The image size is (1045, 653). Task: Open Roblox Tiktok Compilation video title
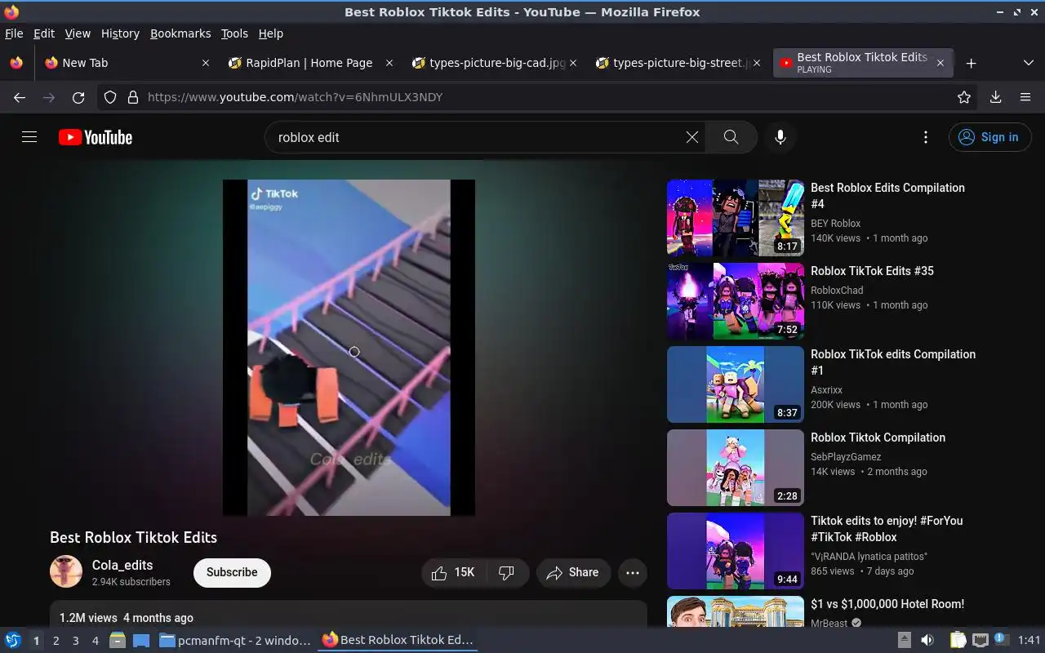click(x=878, y=438)
